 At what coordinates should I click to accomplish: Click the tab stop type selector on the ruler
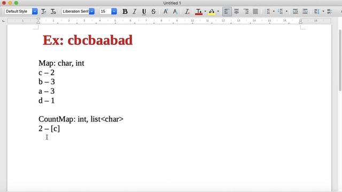[x=4, y=21]
